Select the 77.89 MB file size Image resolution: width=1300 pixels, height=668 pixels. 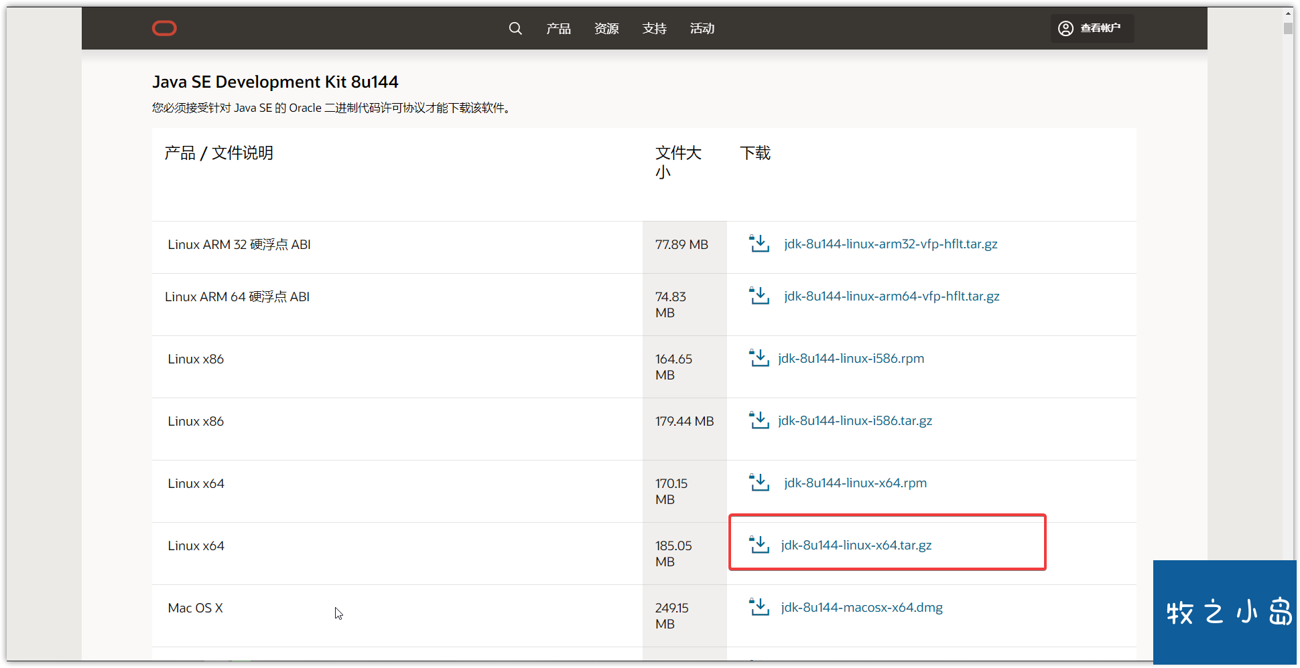681,245
